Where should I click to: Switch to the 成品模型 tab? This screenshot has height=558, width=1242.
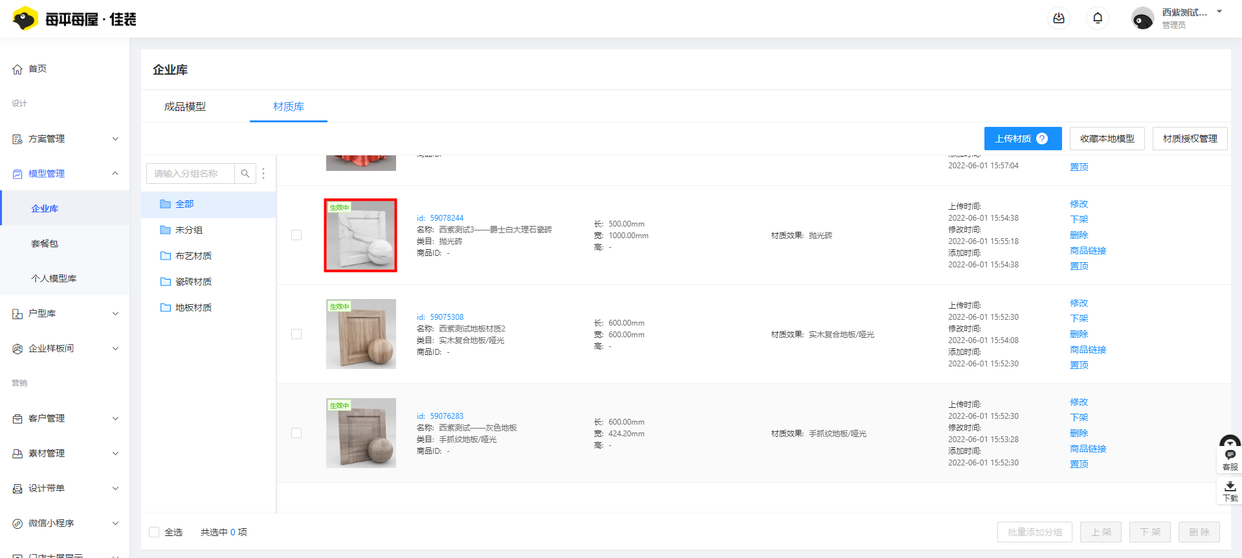[x=185, y=106]
